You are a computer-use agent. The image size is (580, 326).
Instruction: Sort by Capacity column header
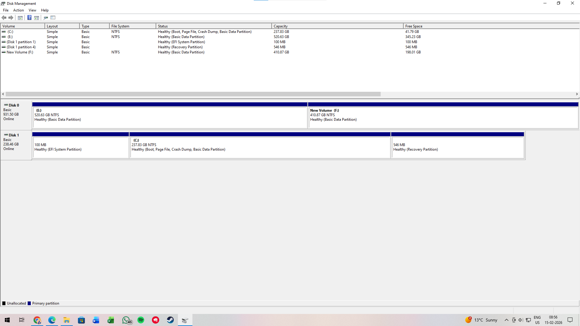[280, 26]
